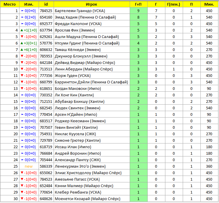Select player Дейвид Видмар (Майаро Спёрс)
Screen dimensions: 219x203
85,63
